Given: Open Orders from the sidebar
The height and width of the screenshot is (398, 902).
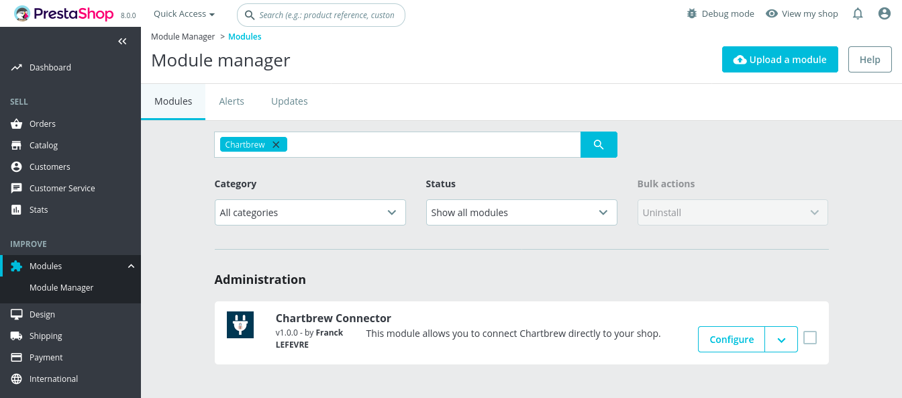Looking at the screenshot, I should click(42, 123).
